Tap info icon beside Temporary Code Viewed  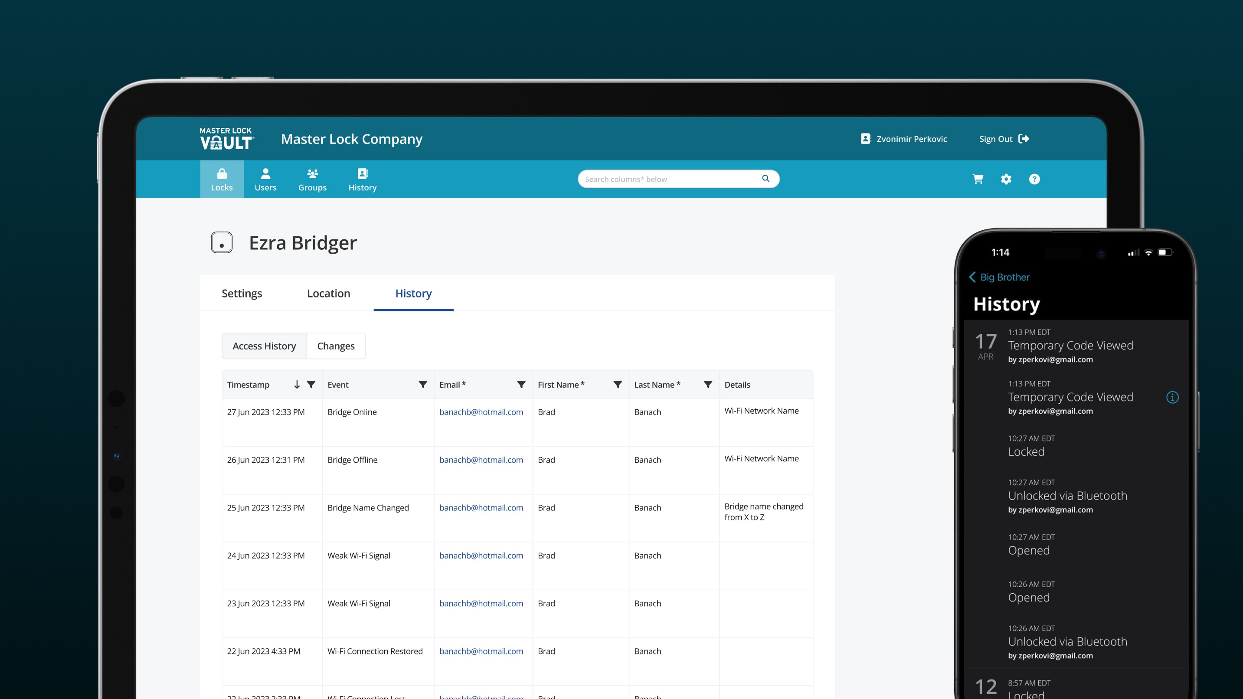click(1173, 397)
